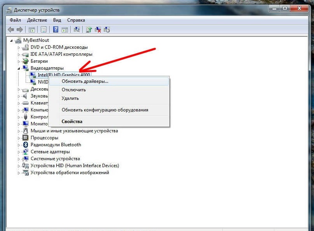Image resolution: width=314 pixels, height=231 pixels.
Task: Expand Устройства HID category
Action: pyautogui.click(x=19, y=166)
